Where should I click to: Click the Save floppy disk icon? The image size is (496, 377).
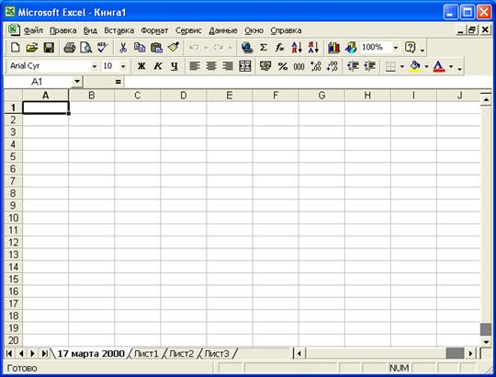pyautogui.click(x=49, y=48)
